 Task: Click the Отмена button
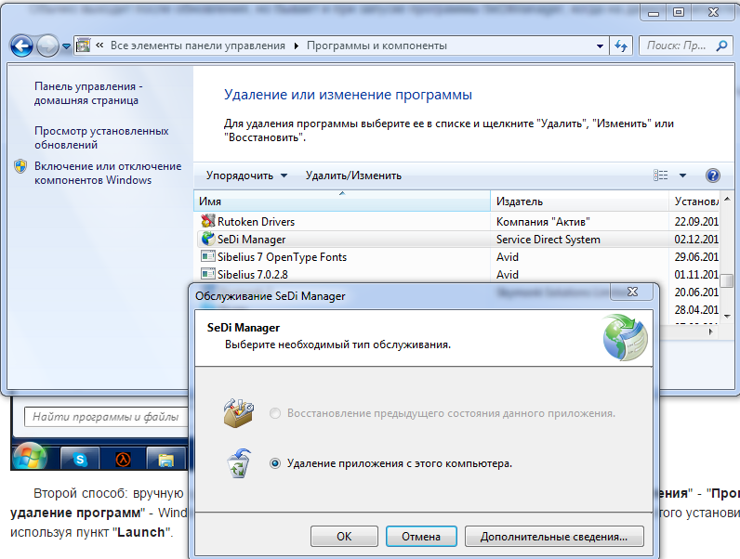(421, 537)
